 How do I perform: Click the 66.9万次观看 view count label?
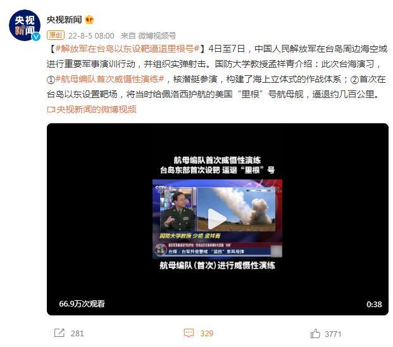point(82,303)
